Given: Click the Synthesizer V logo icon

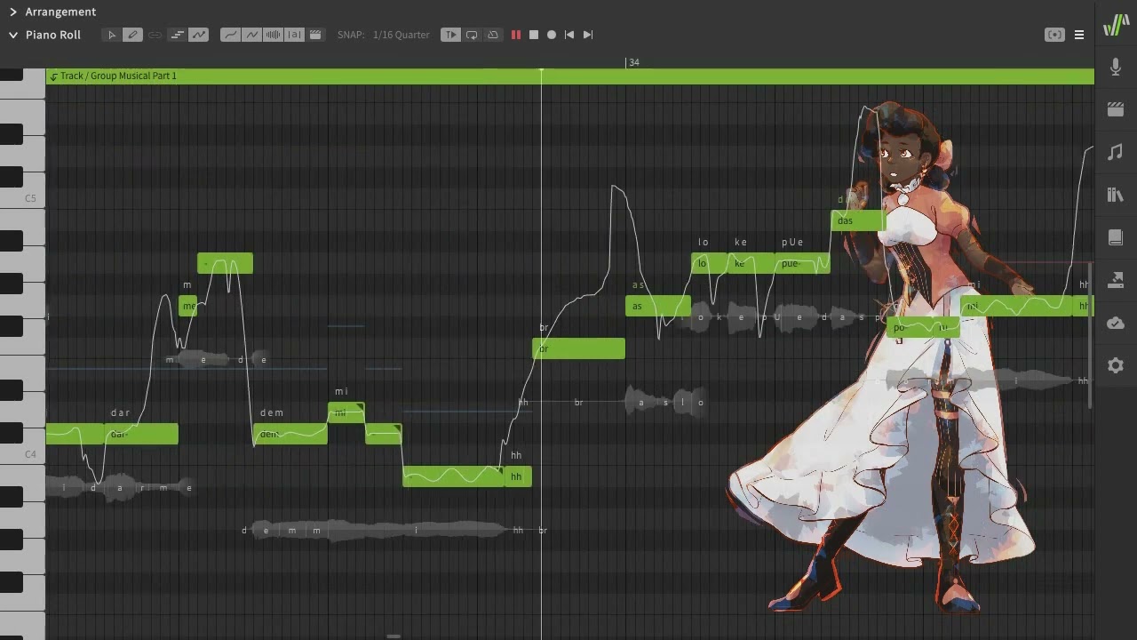Looking at the screenshot, I should (x=1116, y=25).
